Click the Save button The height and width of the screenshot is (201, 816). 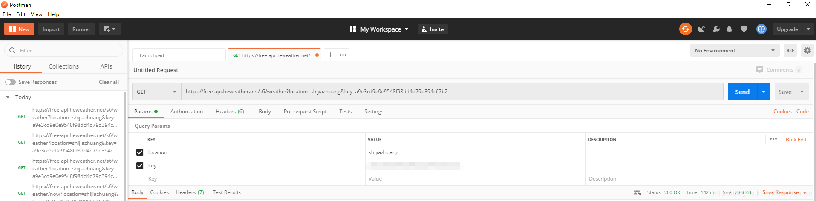click(785, 92)
